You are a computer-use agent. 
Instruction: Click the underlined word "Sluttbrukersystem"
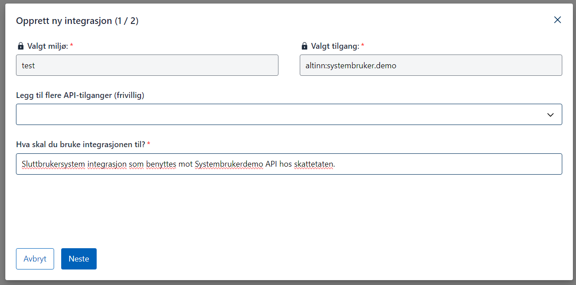click(53, 164)
